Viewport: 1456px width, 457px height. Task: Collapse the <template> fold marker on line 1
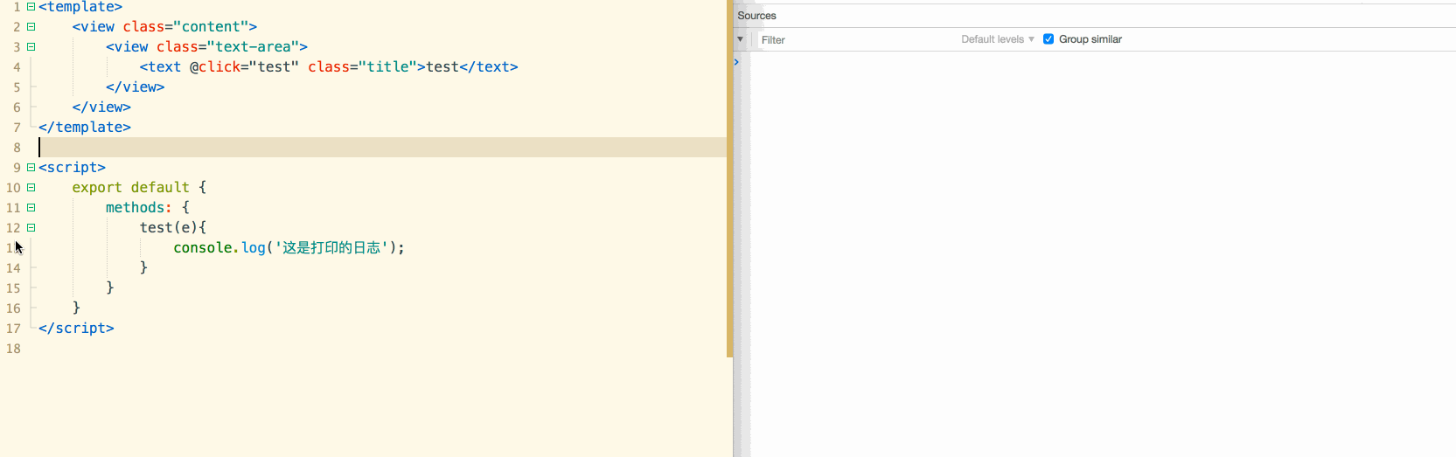pyautogui.click(x=31, y=7)
